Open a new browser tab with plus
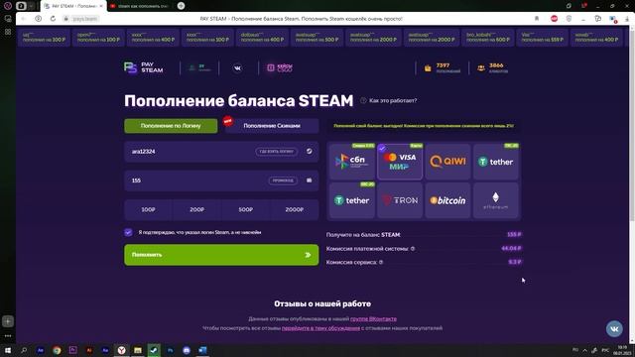The width and height of the screenshot is (635, 357). pyautogui.click(x=181, y=6)
